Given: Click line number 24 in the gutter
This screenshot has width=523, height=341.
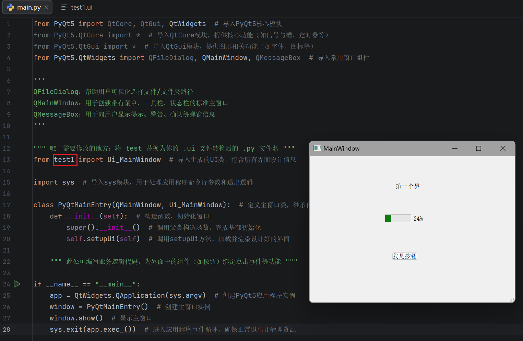Looking at the screenshot, I should tap(7, 284).
